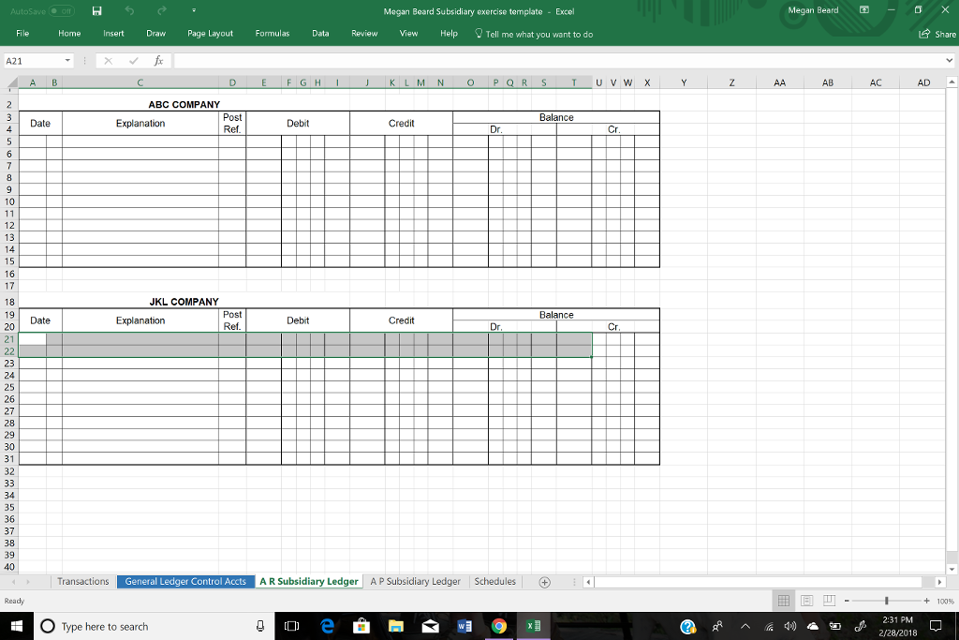This screenshot has width=959, height=640.
Task: Open Word from the taskbar
Action: pyautogui.click(x=465, y=626)
